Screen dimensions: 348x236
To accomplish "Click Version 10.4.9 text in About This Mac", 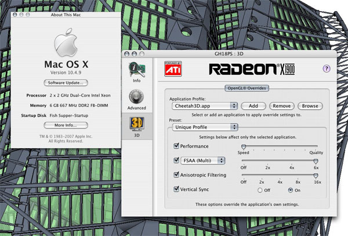I will coord(66,73).
